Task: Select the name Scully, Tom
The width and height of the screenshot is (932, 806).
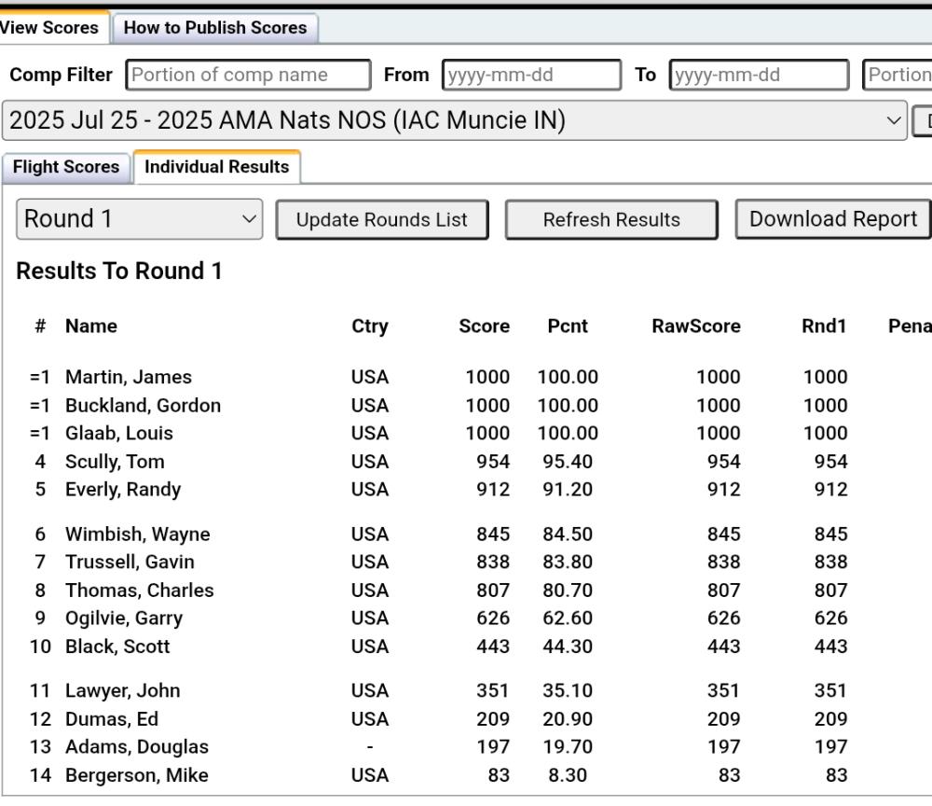Action: point(115,462)
